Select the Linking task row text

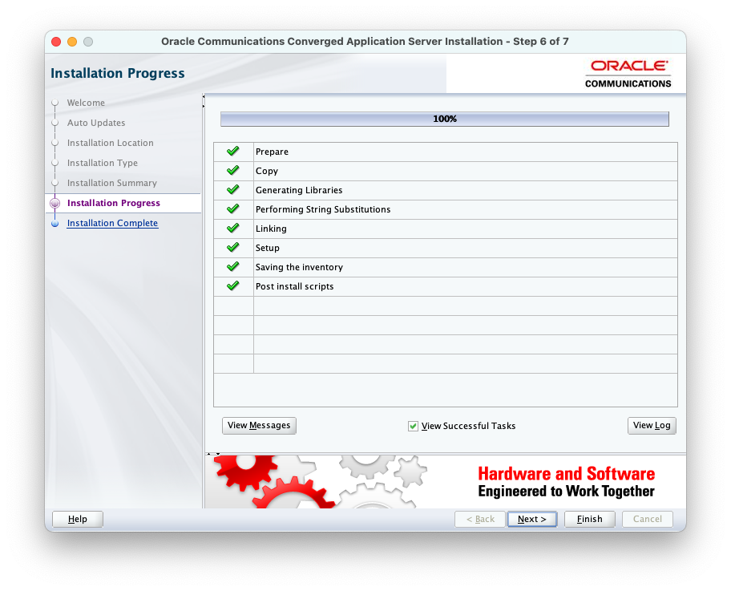pos(271,229)
